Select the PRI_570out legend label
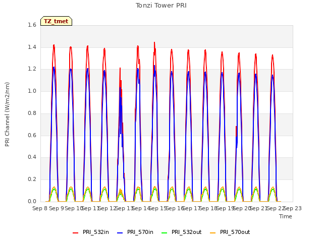The height and width of the screenshot is (242, 323). pos(235,232)
